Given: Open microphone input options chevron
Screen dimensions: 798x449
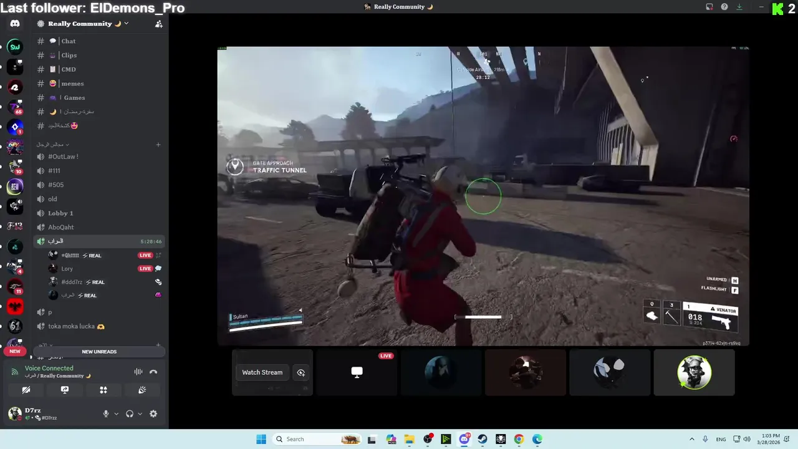Looking at the screenshot, I should tap(116, 413).
